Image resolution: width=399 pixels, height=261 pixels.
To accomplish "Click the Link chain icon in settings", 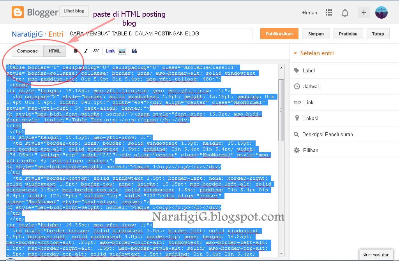I will [x=297, y=102].
